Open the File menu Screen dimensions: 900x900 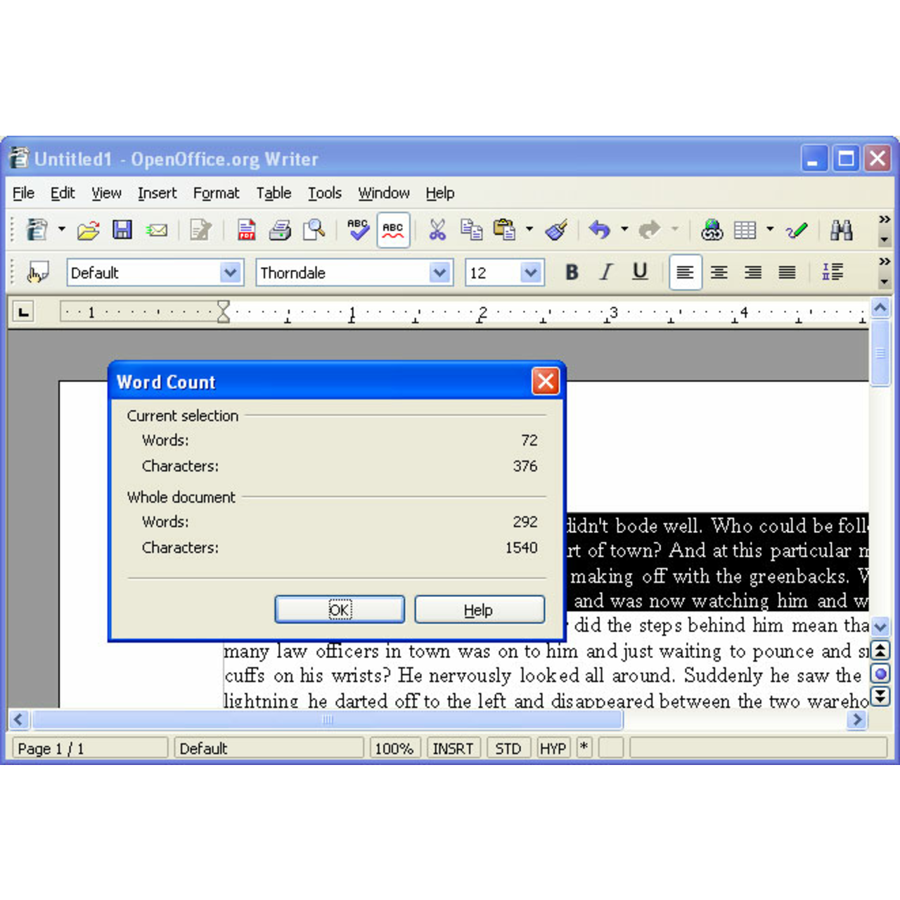click(x=23, y=193)
